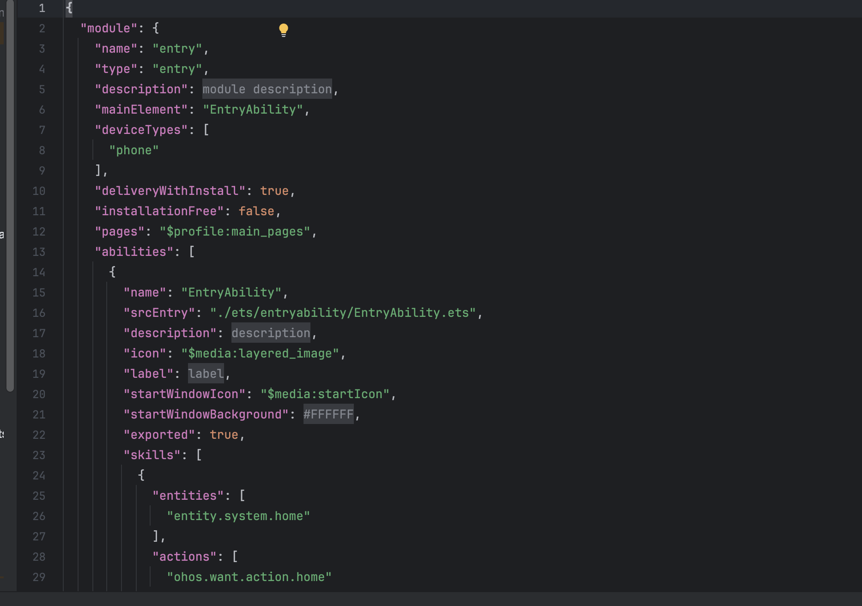The width and height of the screenshot is (862, 606).
Task: Click the folded 'label' value on line 19
Action: point(206,374)
